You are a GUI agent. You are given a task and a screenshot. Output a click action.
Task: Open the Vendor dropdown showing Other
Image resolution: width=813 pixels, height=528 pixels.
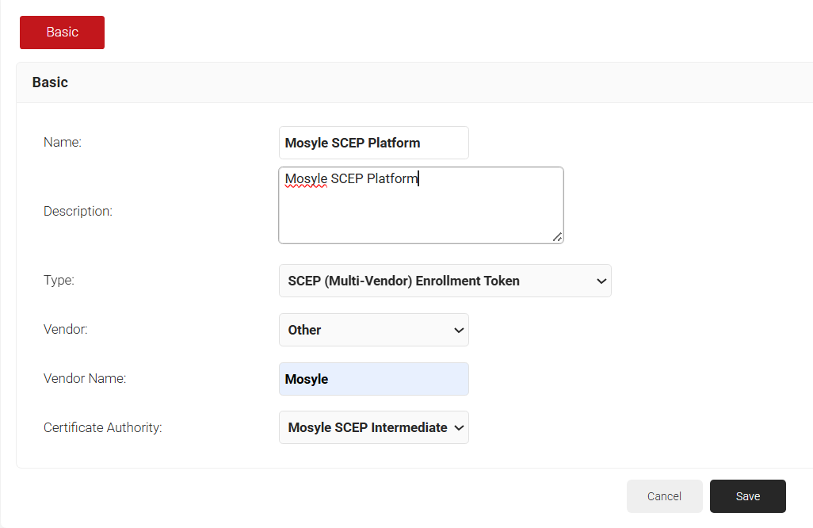pos(373,330)
